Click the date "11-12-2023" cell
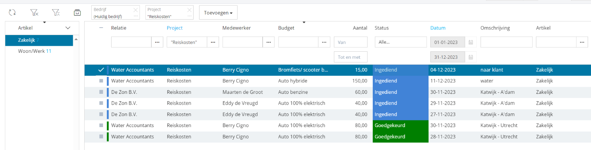Screen dimensions: 591x150 pyautogui.click(x=443, y=81)
